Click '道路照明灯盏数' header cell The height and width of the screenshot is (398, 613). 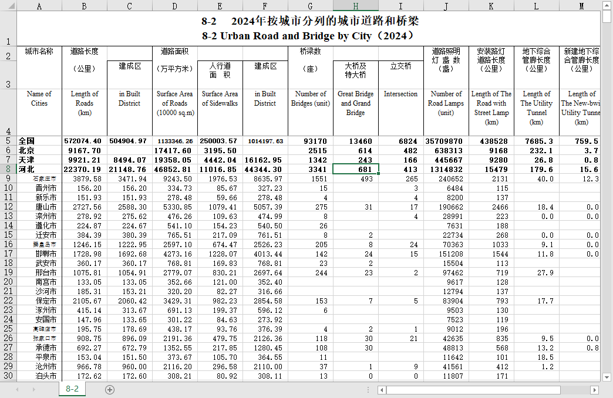446,68
